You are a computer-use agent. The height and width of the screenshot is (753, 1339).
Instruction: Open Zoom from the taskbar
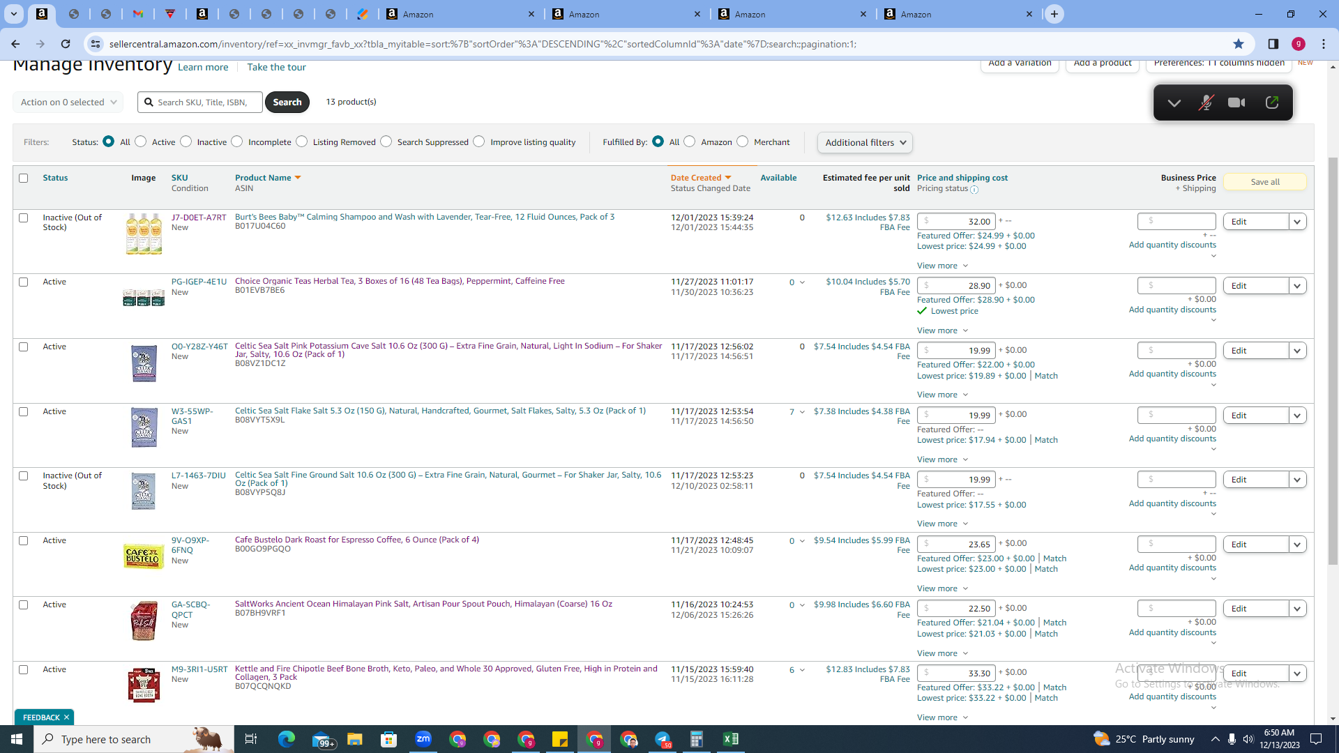pos(423,739)
